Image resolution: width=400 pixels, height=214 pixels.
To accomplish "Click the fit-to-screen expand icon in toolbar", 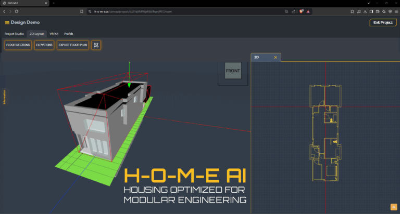I will [x=96, y=45].
